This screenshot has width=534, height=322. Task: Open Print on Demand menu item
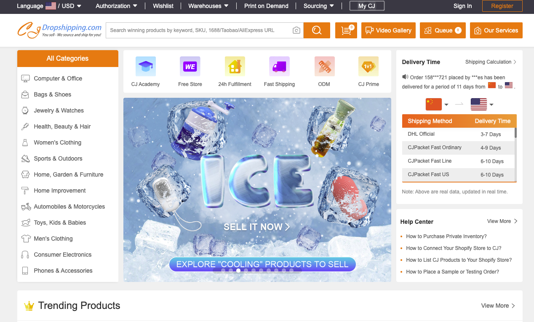point(266,6)
